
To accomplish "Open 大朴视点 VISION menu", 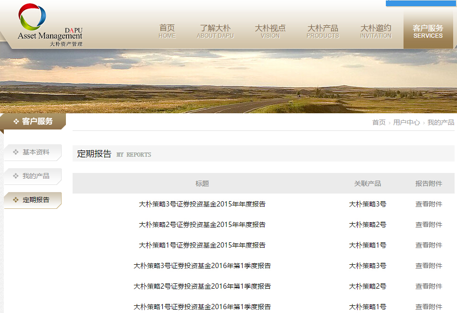I will point(270,32).
